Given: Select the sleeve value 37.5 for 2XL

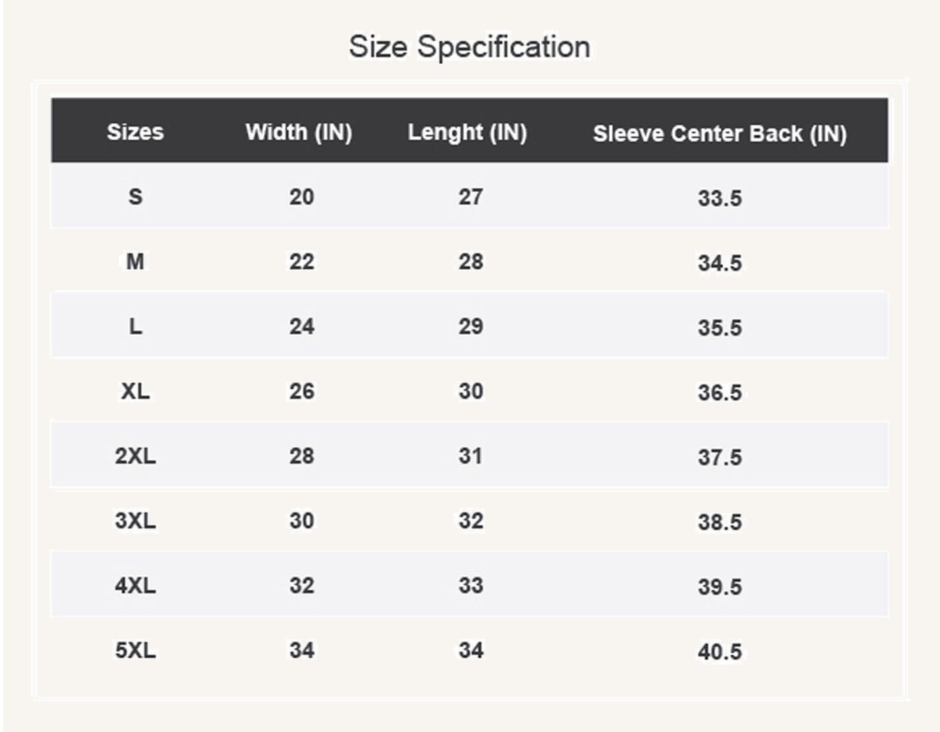Looking at the screenshot, I should (719, 457).
